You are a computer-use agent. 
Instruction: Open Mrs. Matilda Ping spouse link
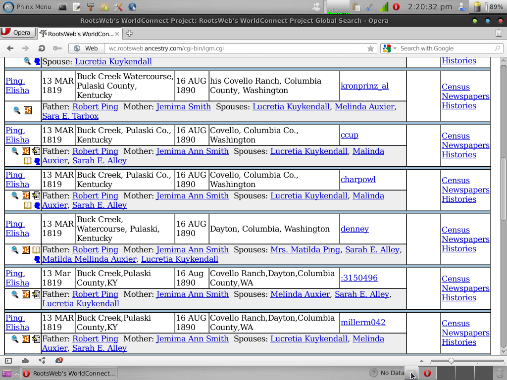coord(305,250)
